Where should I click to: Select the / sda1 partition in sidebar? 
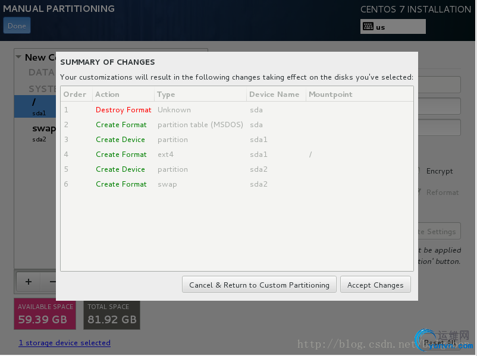tap(35, 106)
